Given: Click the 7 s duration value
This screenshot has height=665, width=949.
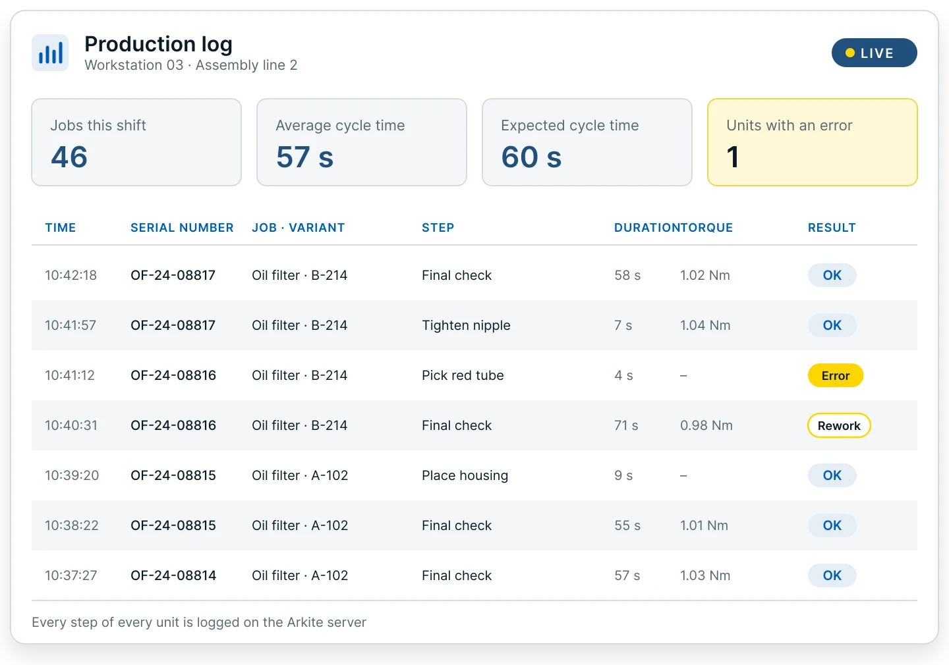Looking at the screenshot, I should tap(623, 325).
